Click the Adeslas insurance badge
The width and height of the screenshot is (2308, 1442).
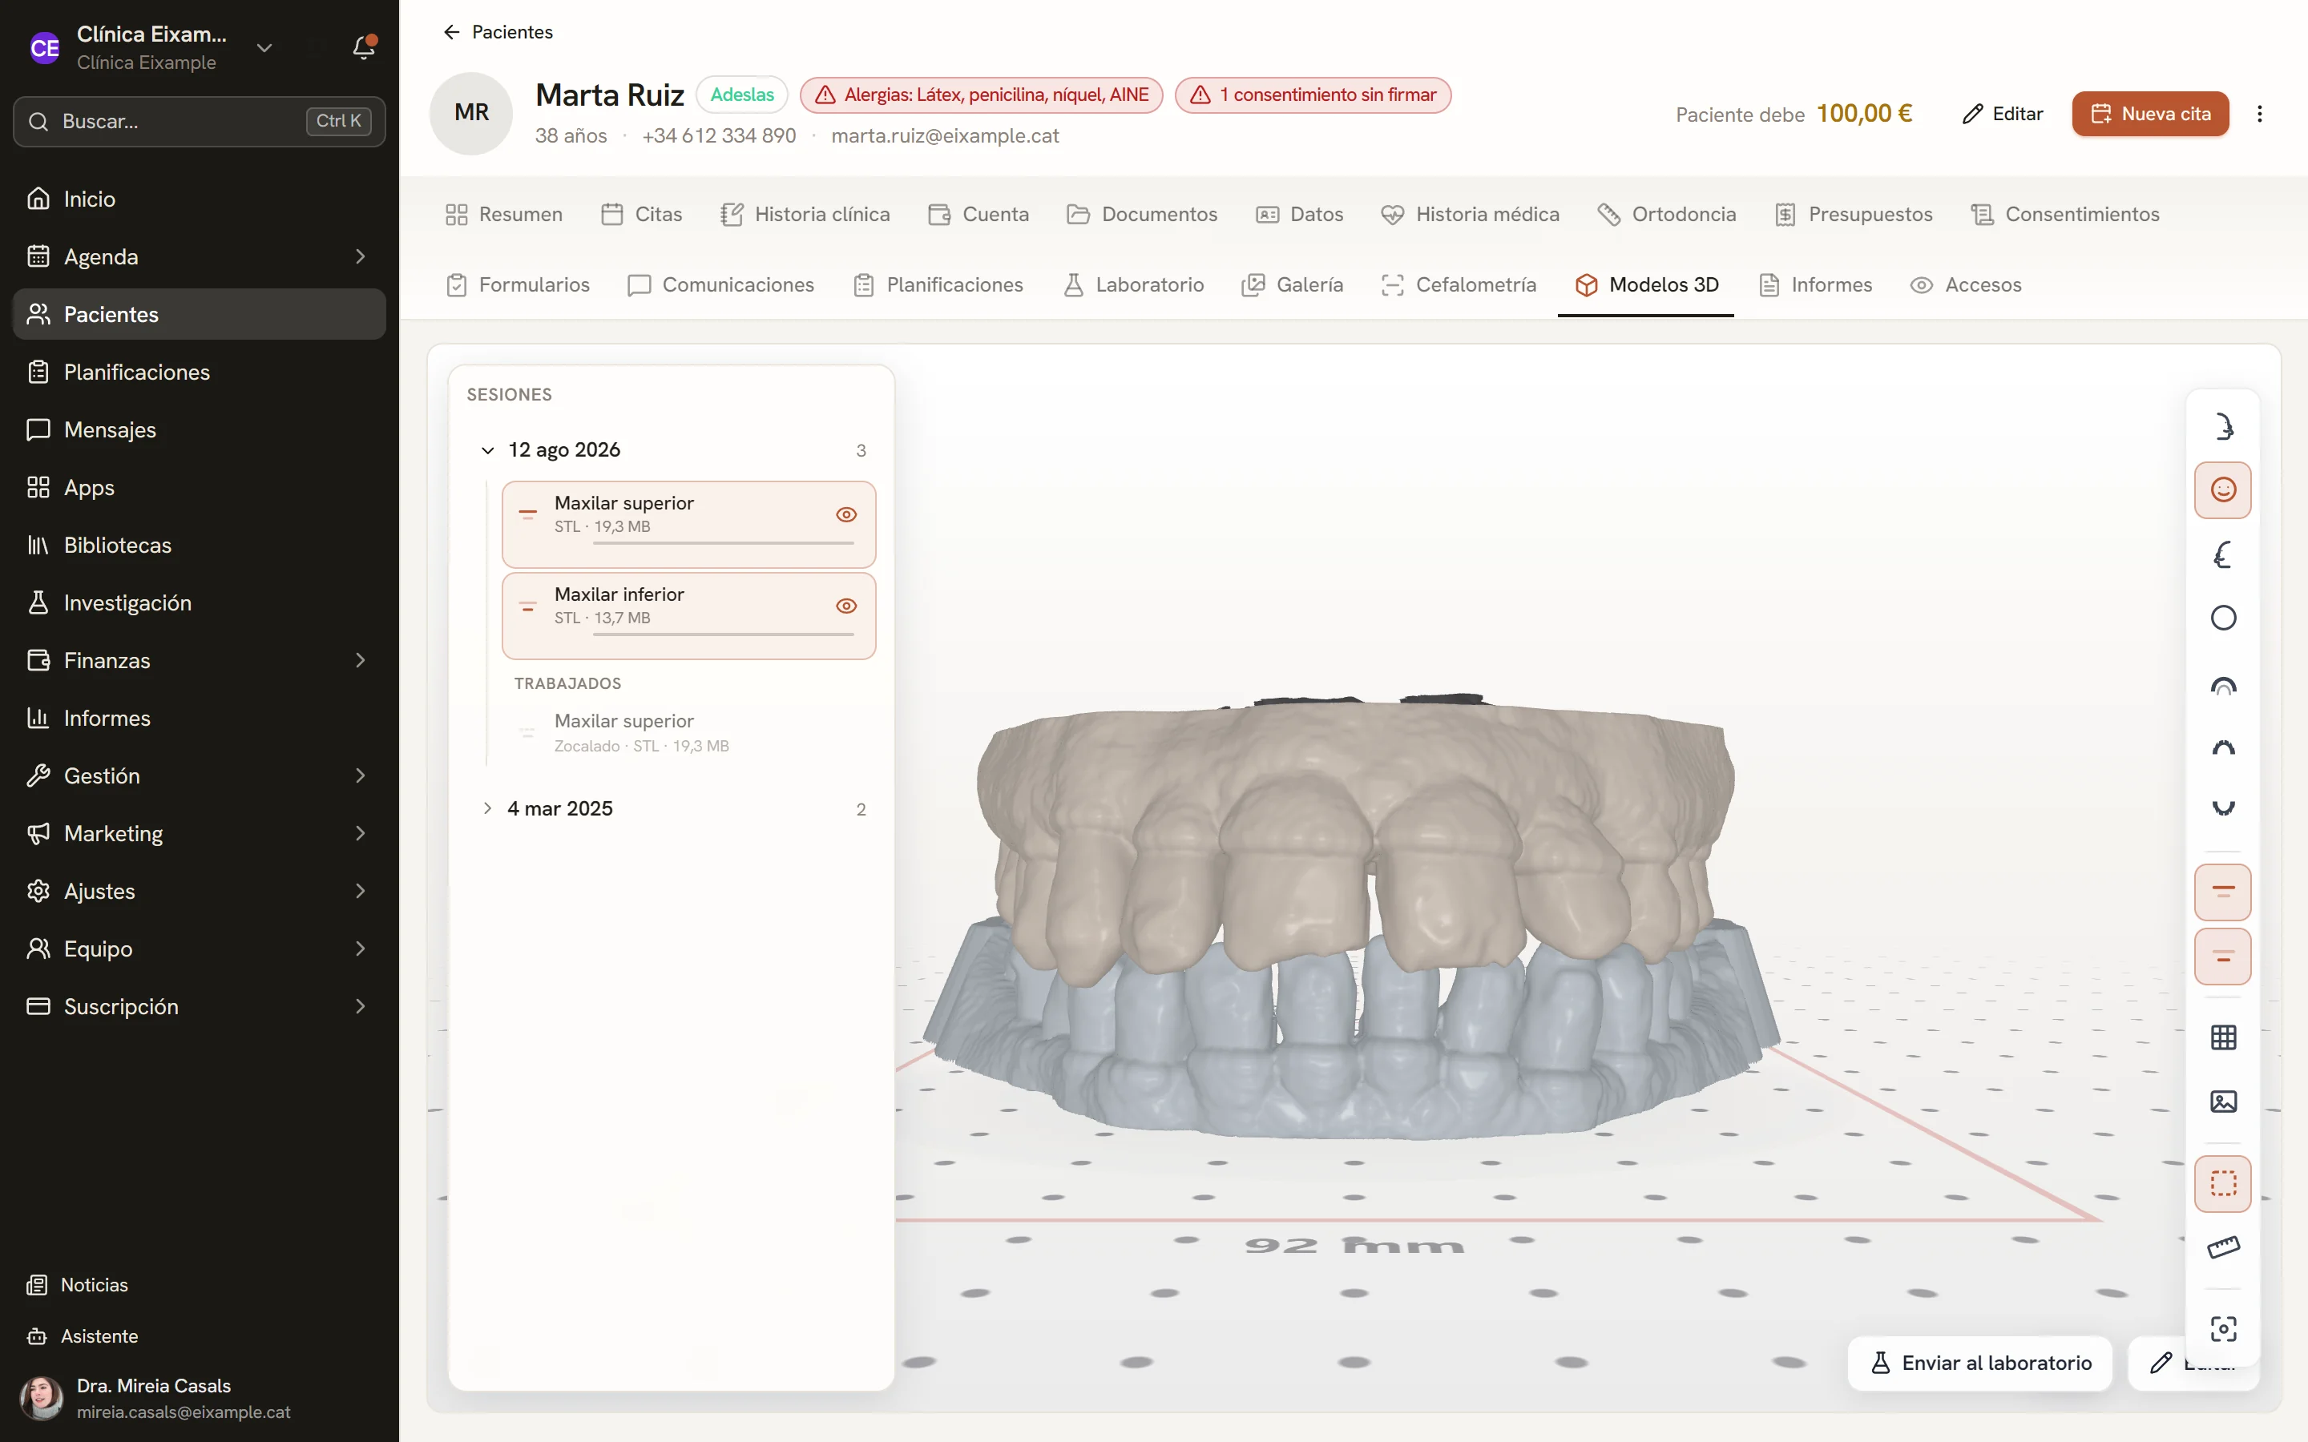click(x=742, y=95)
